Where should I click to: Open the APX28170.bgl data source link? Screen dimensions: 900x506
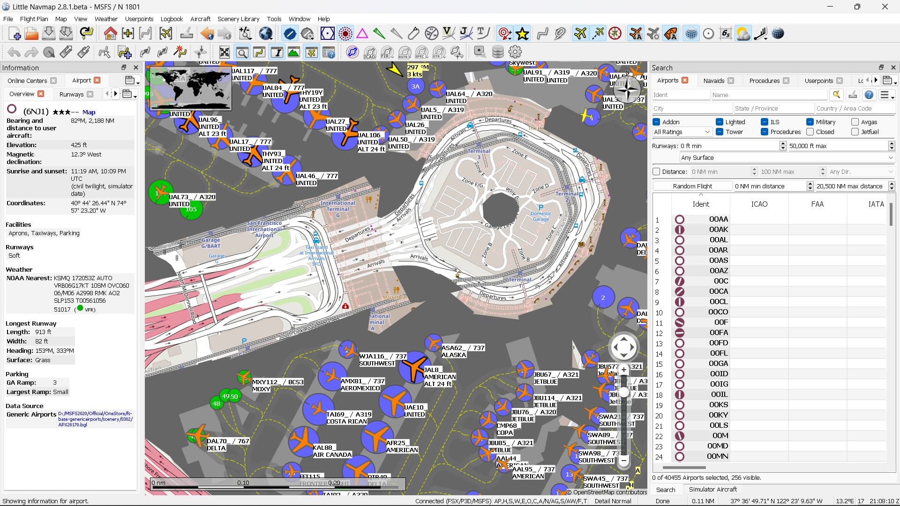pos(95,419)
